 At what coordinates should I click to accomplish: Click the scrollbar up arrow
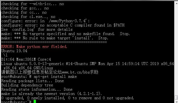click(176, 3)
